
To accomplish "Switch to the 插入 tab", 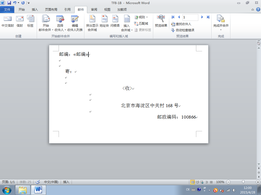I will pos(35,10).
